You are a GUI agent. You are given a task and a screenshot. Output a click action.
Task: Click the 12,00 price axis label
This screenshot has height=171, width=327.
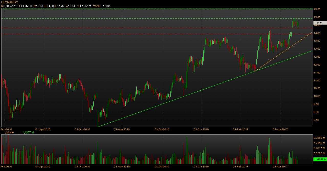point(317,65)
